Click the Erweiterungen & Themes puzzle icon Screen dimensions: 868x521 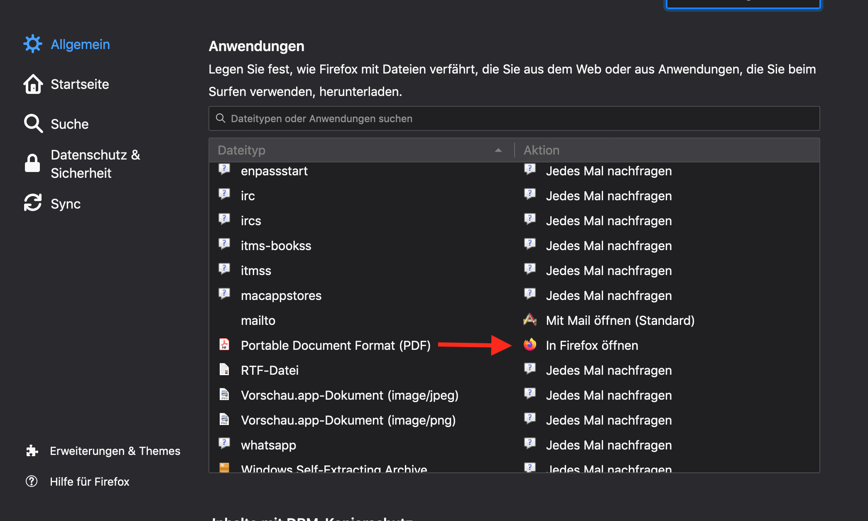(32, 451)
